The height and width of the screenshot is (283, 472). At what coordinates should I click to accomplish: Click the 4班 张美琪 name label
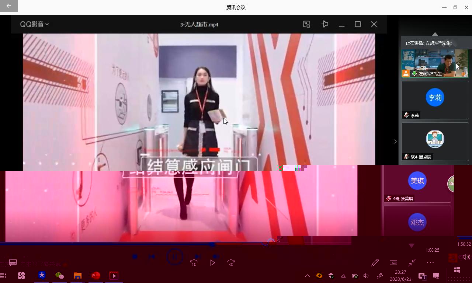(403, 199)
